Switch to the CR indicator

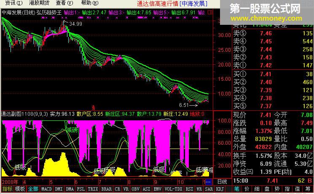pyautogui.click(x=118, y=189)
